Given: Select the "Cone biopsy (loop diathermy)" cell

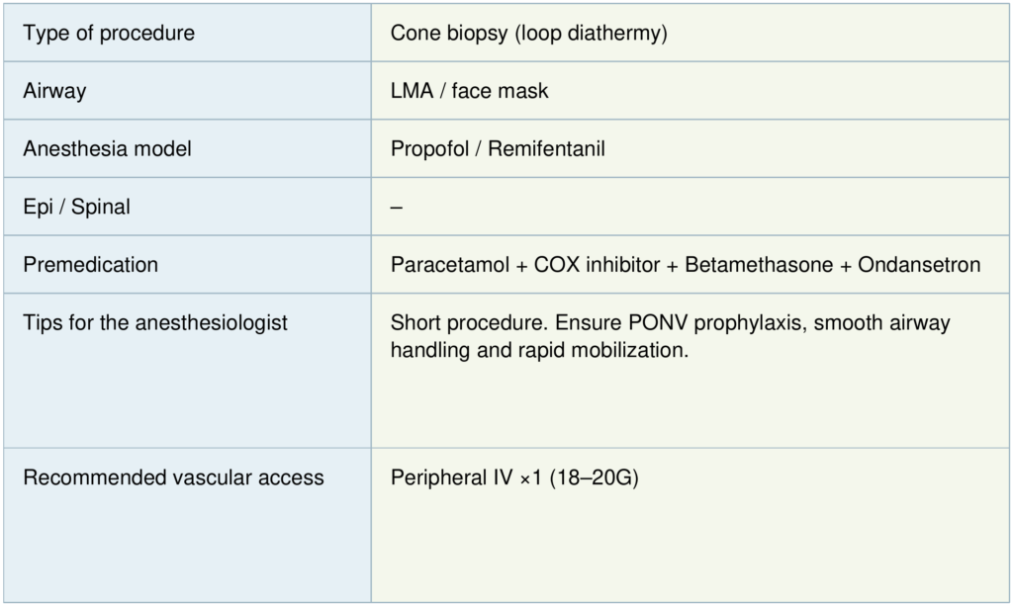Looking at the screenshot, I should [x=529, y=34].
